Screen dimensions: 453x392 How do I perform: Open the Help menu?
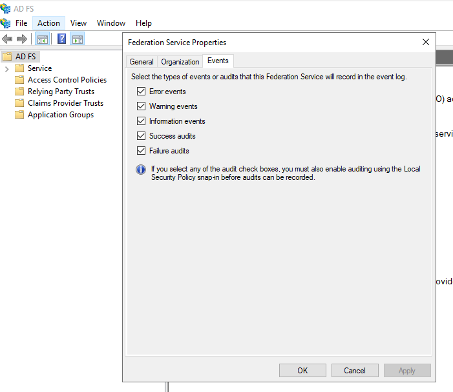[x=143, y=23]
